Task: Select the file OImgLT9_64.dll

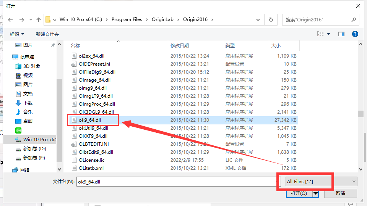Action: (x=96, y=96)
